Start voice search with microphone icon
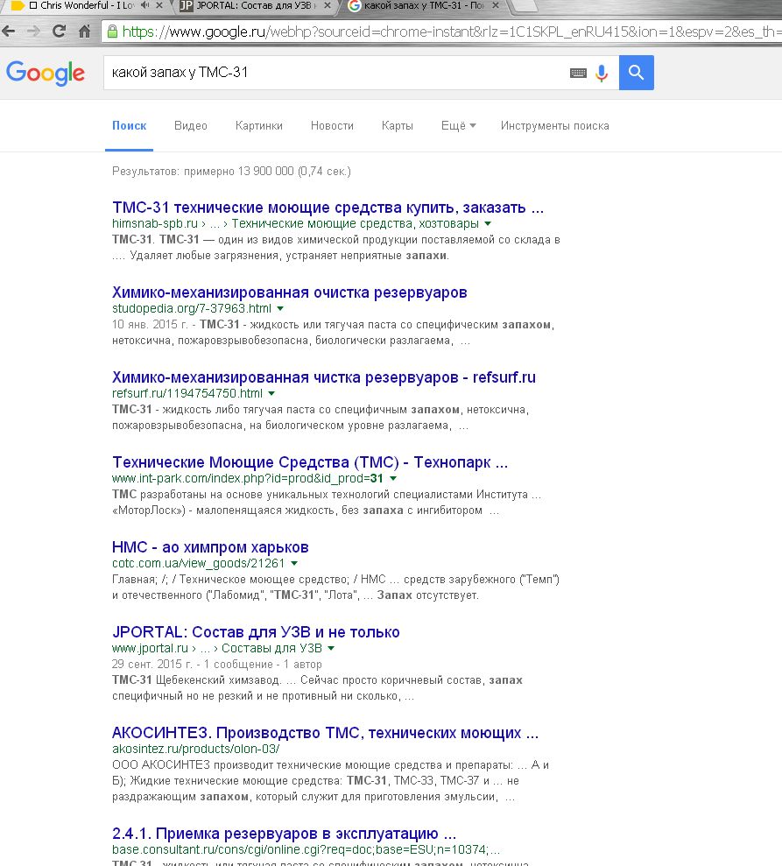 coord(602,73)
